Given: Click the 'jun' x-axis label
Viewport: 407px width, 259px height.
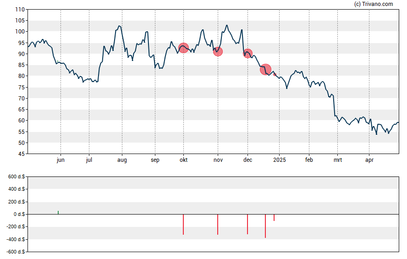Looking at the screenshot, I should click(60, 160).
